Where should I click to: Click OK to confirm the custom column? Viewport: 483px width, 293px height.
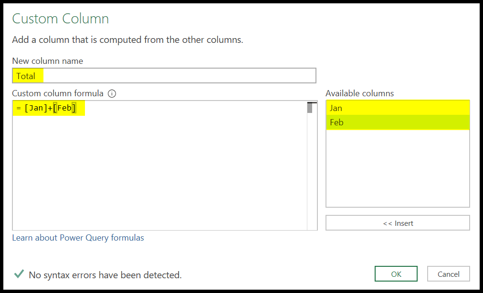[396, 273]
